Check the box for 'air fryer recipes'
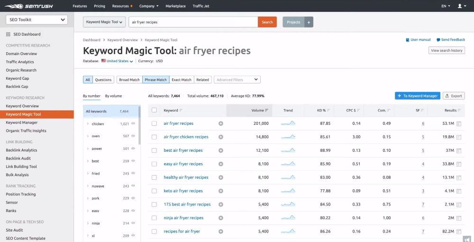The image size is (474, 242). click(154, 123)
